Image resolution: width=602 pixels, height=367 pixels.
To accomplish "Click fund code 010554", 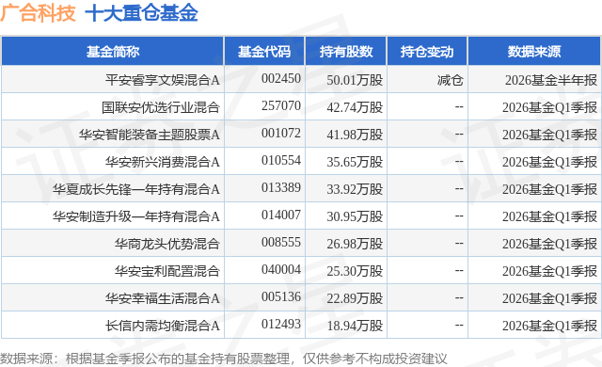I will (x=281, y=161).
